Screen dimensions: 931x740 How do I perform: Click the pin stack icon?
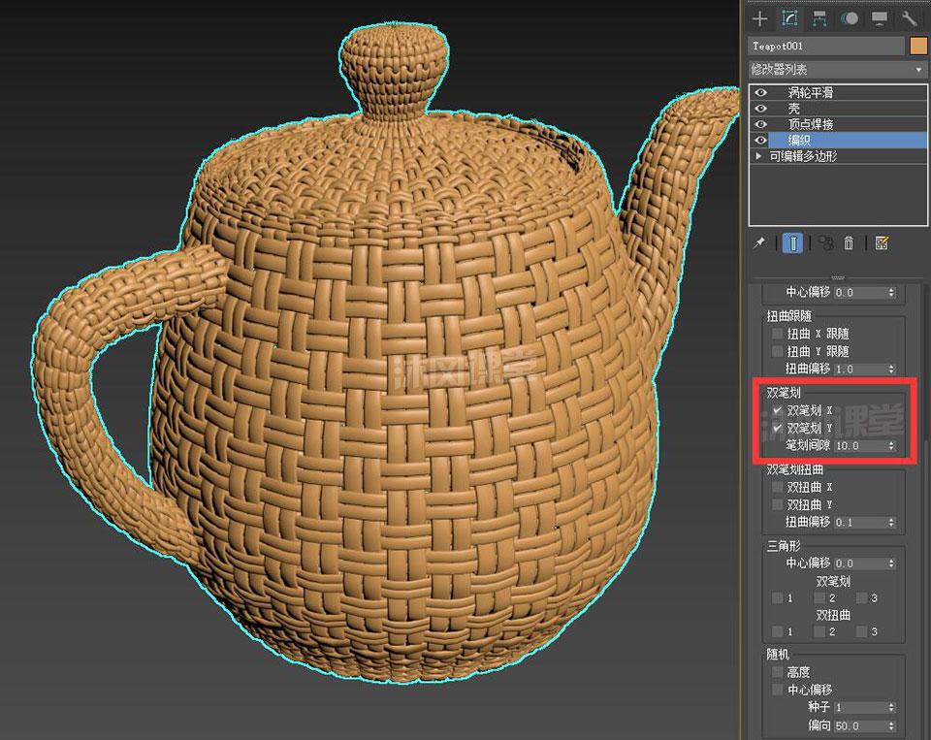click(x=759, y=242)
